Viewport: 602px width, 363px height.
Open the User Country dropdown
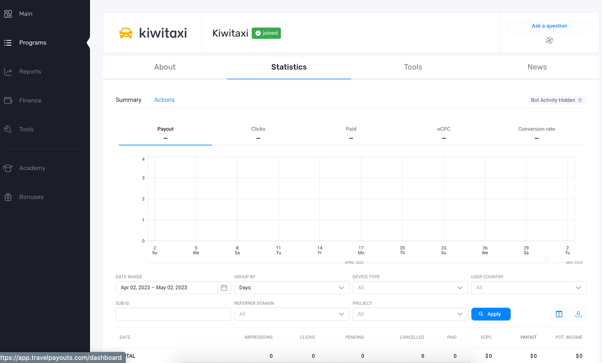pyautogui.click(x=529, y=288)
